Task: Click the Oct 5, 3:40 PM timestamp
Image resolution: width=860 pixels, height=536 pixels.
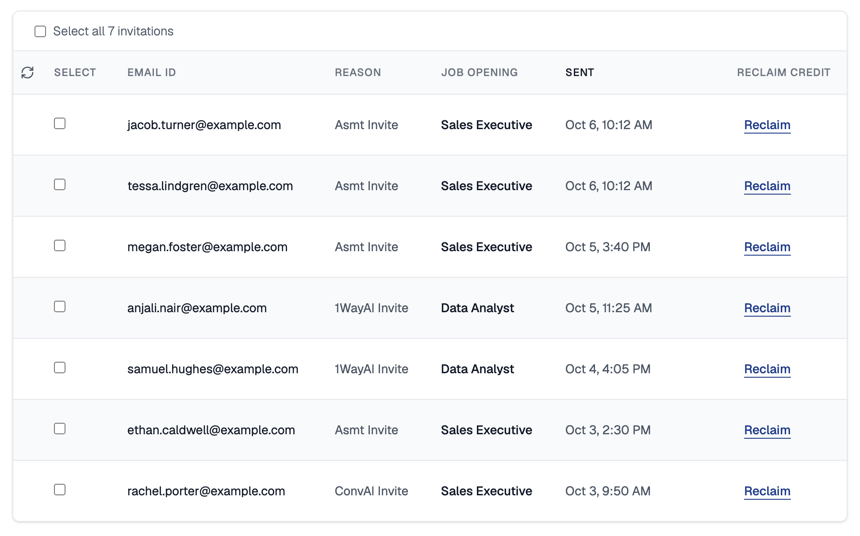Action: (x=608, y=247)
